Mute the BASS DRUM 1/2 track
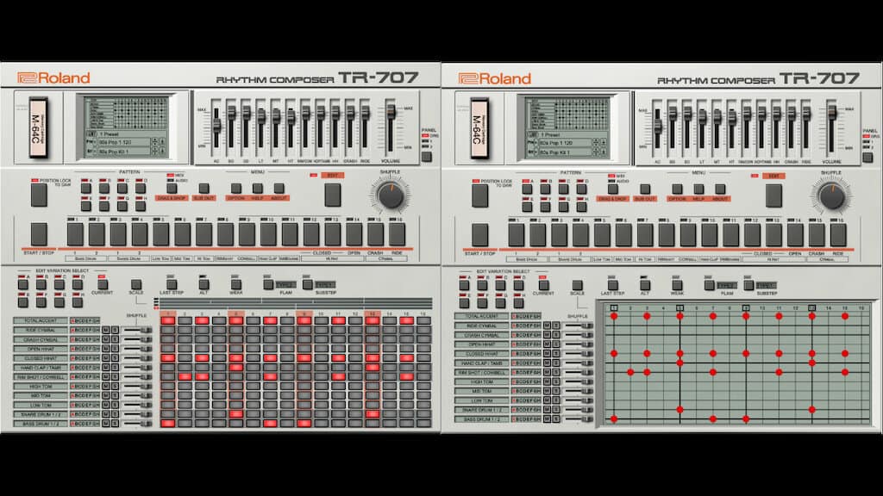This screenshot has width=883, height=496. pyautogui.click(x=106, y=424)
